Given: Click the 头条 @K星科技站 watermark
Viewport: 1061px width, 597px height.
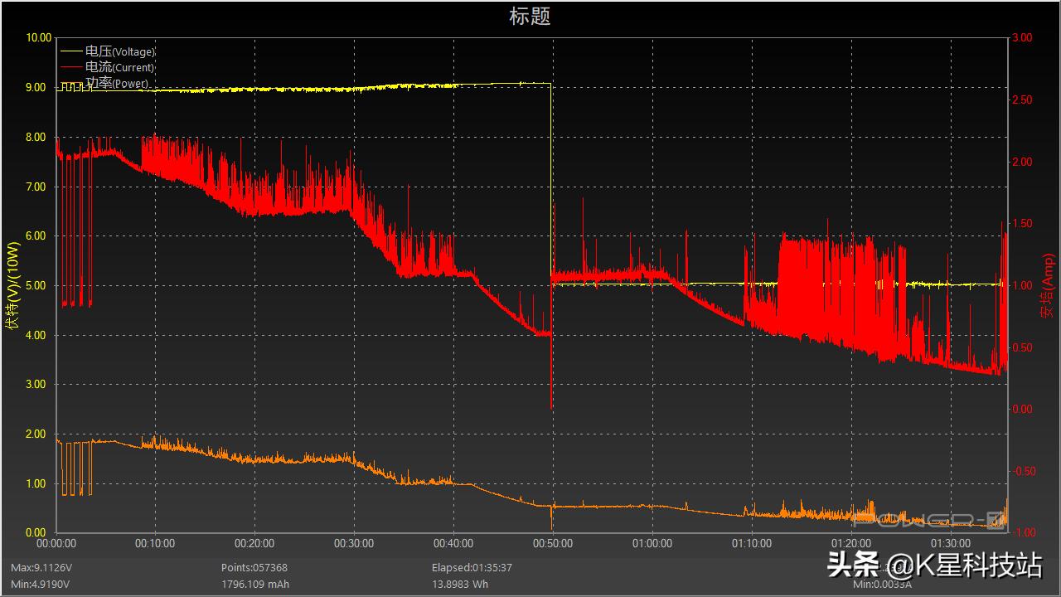Looking at the screenshot, I should tap(934, 565).
